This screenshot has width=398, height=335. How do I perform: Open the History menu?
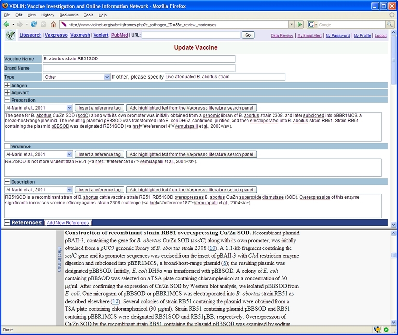click(48, 15)
